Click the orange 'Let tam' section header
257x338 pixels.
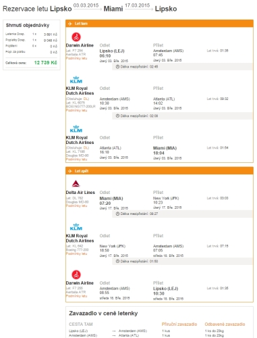pos(159,24)
